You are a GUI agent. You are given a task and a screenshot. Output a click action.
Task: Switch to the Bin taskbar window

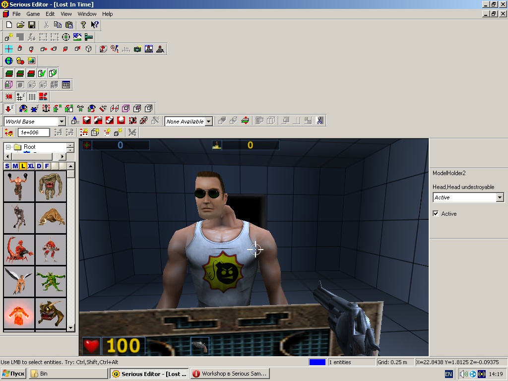point(68,374)
